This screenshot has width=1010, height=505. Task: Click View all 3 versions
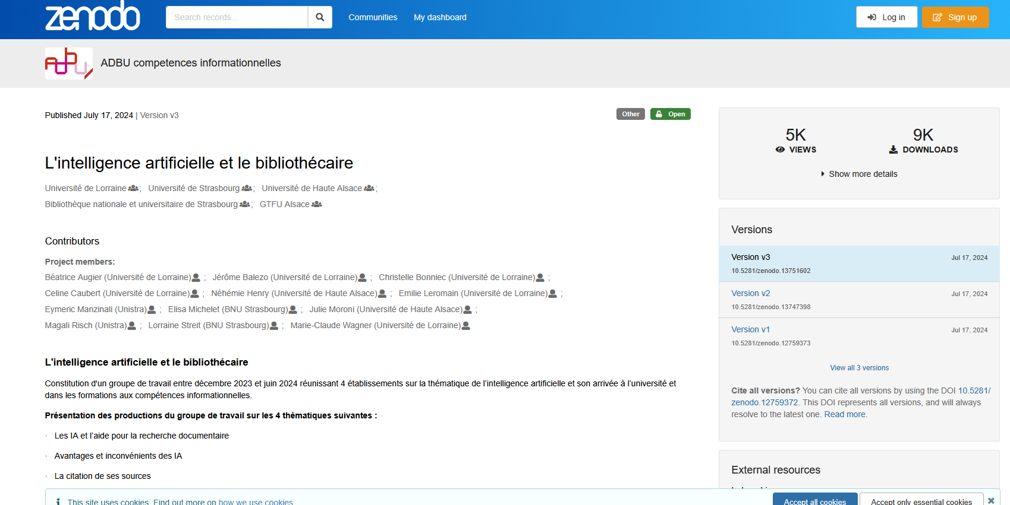pyautogui.click(x=860, y=368)
